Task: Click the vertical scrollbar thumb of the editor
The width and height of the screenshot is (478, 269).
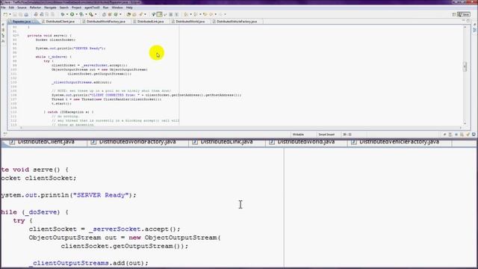Action: (465, 67)
